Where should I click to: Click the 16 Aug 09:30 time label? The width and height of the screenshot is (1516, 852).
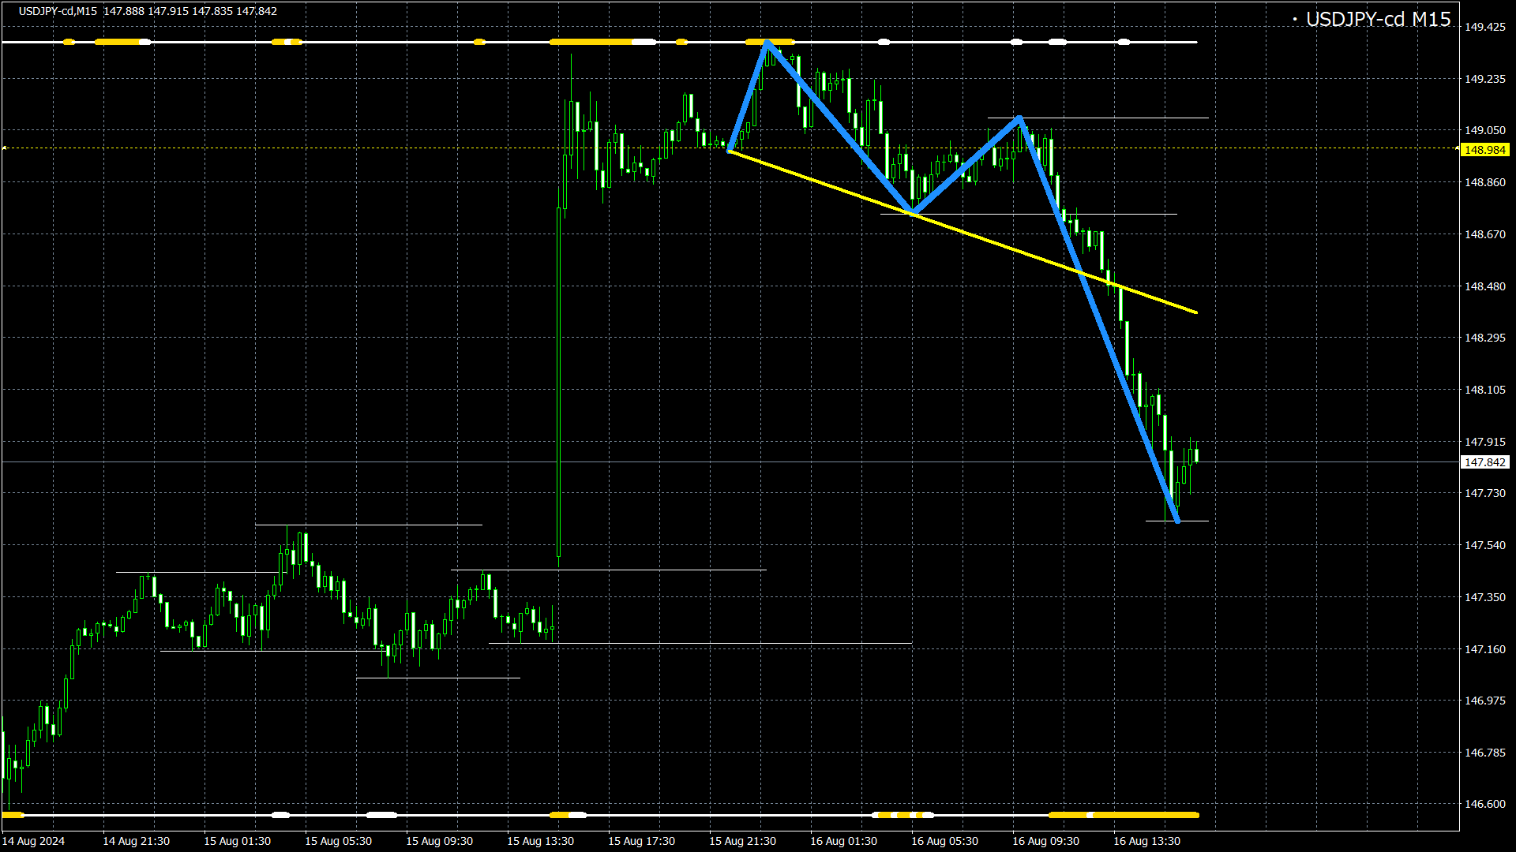(1045, 841)
